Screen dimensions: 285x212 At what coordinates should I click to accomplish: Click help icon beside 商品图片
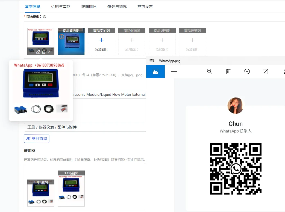click(45, 17)
